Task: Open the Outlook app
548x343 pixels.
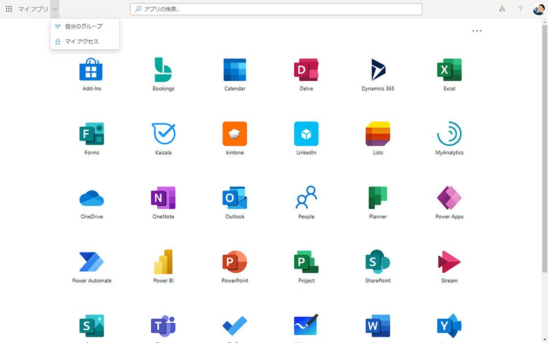Action: [x=235, y=198]
